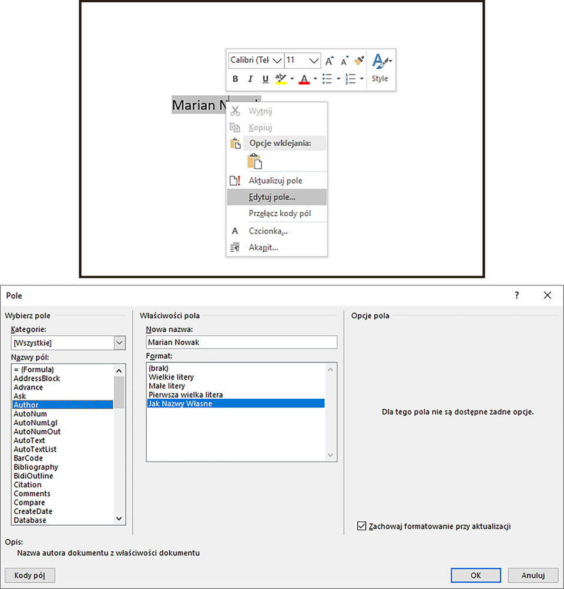Enable Zachowaj formatowanie przy aktualizacji
This screenshot has height=589, width=564.
pyautogui.click(x=362, y=526)
